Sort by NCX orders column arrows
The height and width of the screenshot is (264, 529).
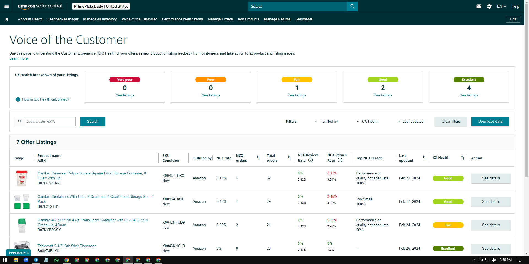click(x=258, y=158)
